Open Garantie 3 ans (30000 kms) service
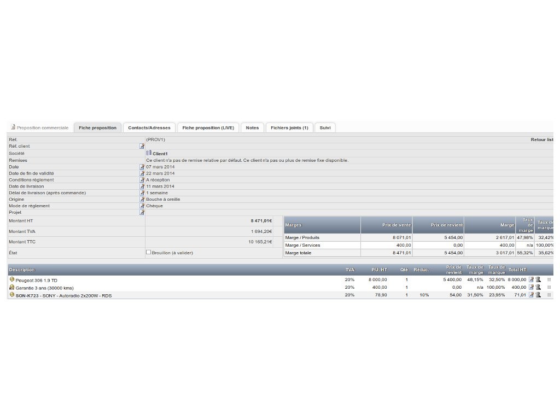 (x=45, y=288)
